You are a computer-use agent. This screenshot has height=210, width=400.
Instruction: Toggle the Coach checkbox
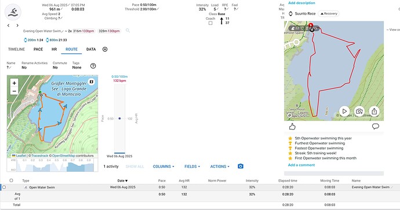(x=210, y=23)
